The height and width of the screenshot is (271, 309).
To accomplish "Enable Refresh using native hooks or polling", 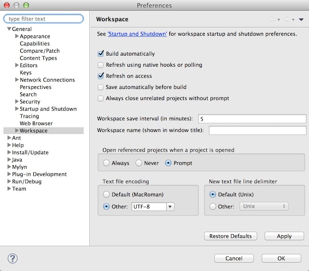I will pos(101,65).
